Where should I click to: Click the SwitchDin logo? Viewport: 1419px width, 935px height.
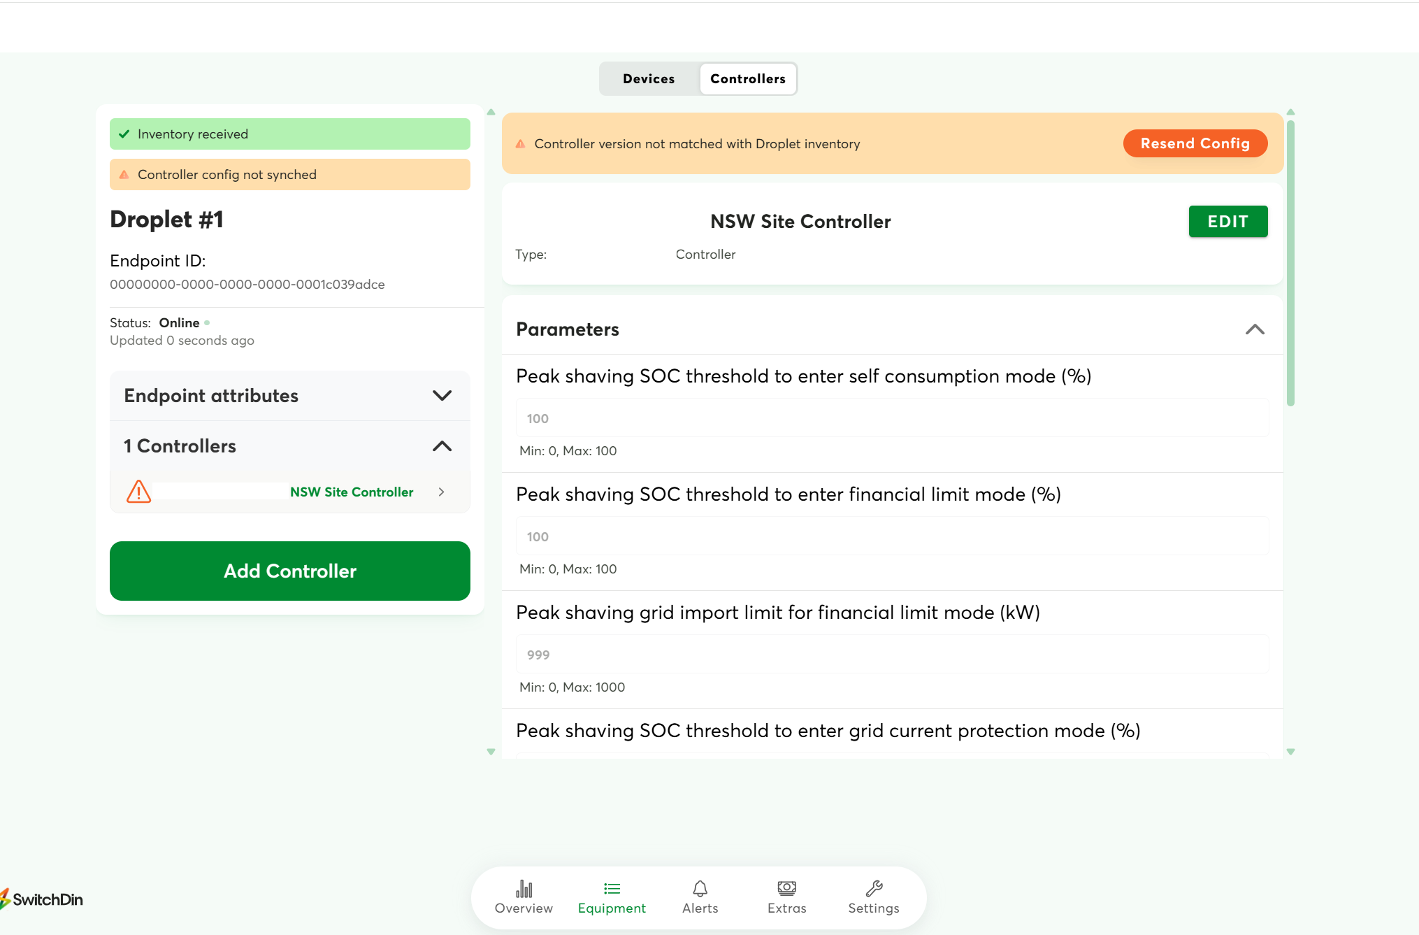point(41,899)
